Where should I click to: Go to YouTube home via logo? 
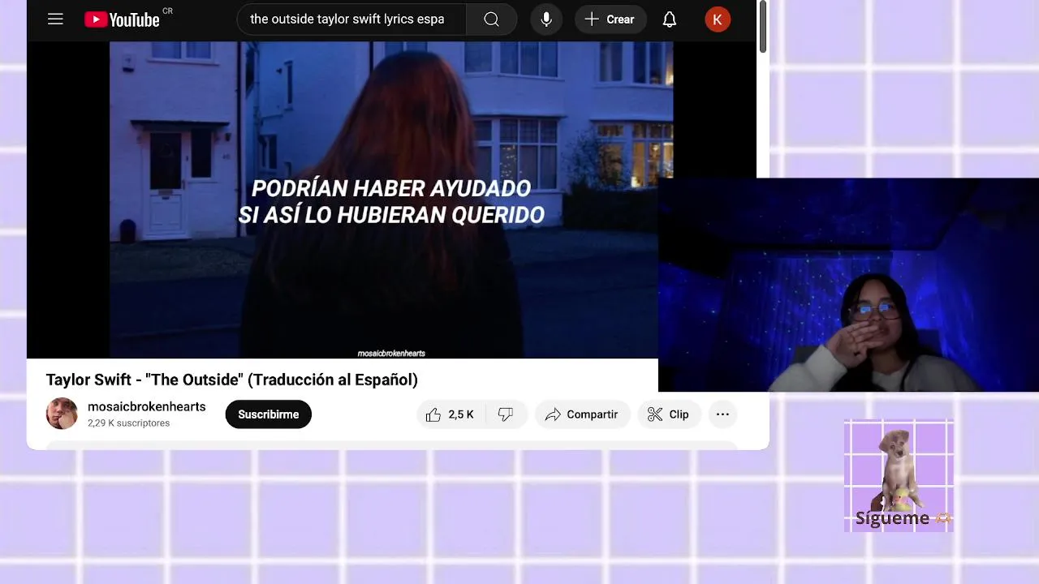click(122, 19)
